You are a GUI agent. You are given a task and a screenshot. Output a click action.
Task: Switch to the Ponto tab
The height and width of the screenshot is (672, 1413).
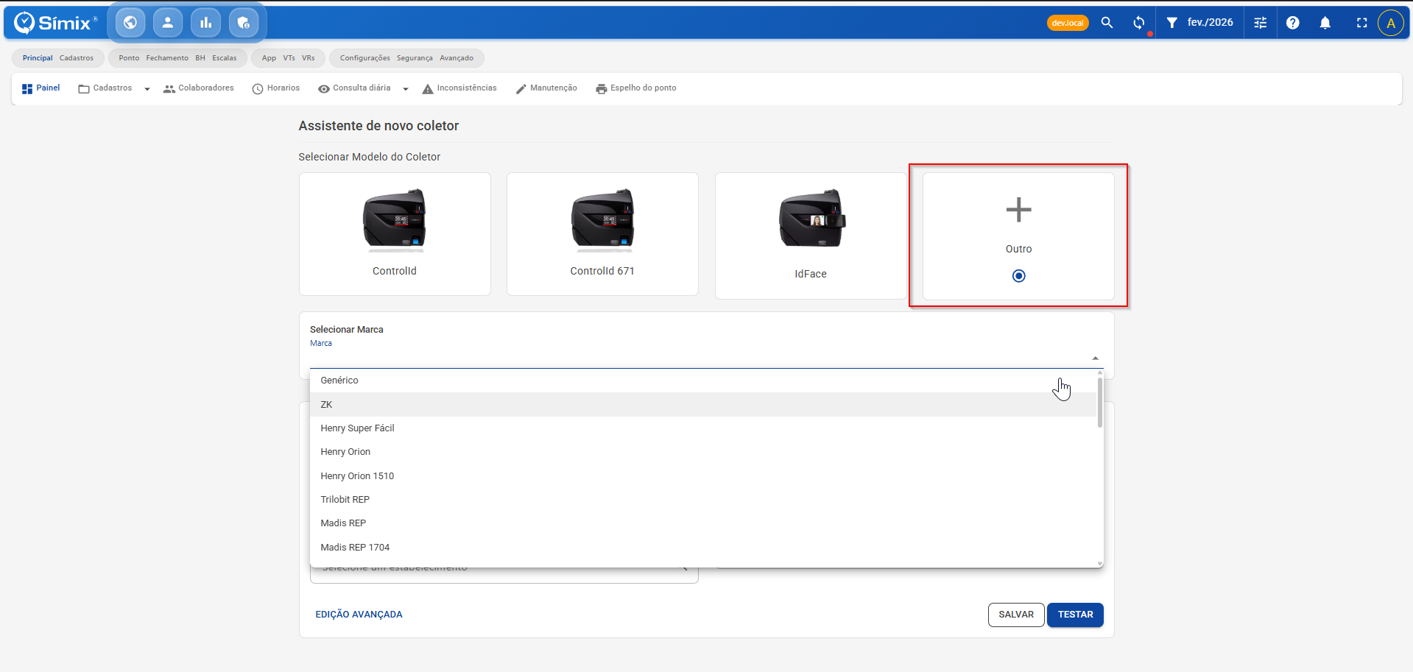[x=129, y=58]
